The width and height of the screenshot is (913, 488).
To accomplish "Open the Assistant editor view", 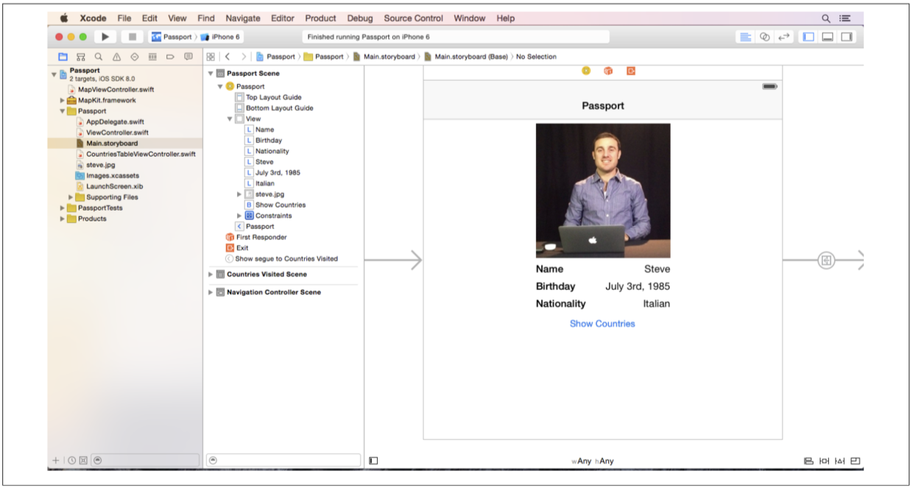I will point(765,37).
